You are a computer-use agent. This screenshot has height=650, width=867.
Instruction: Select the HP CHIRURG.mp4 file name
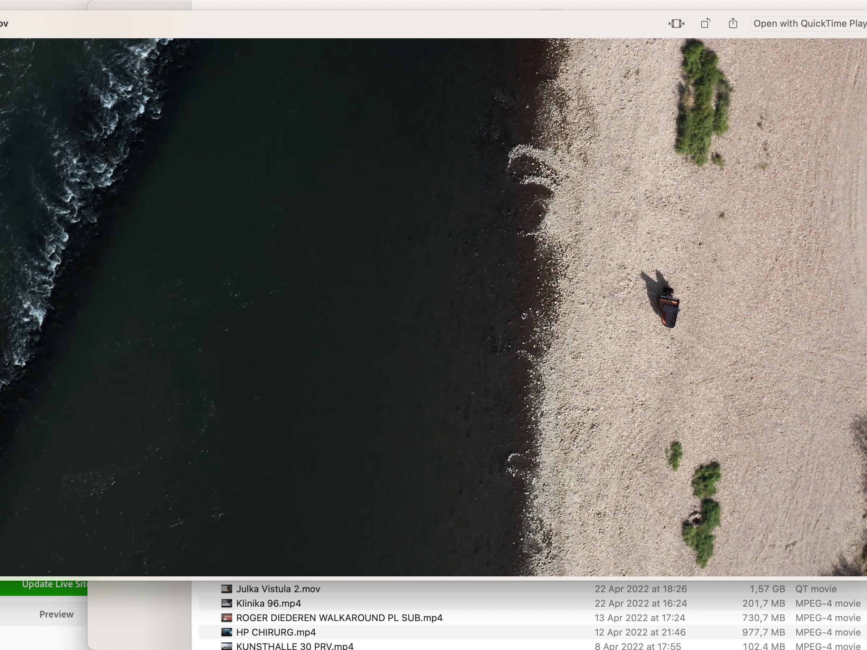tap(276, 632)
